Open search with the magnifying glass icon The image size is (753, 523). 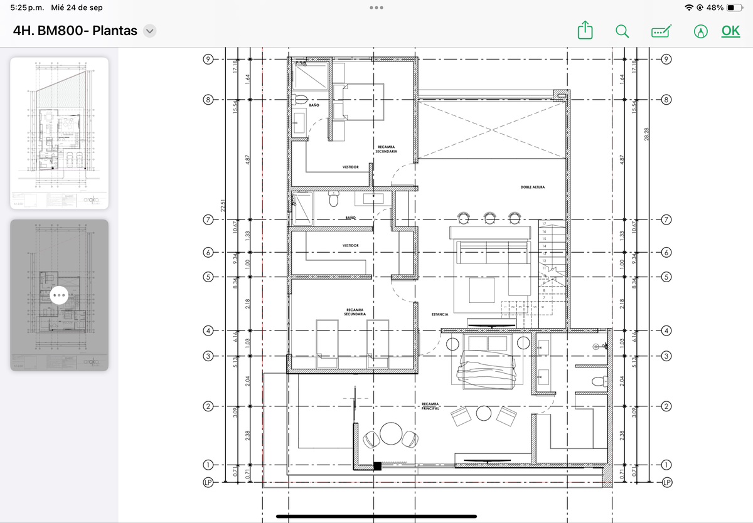pyautogui.click(x=621, y=31)
